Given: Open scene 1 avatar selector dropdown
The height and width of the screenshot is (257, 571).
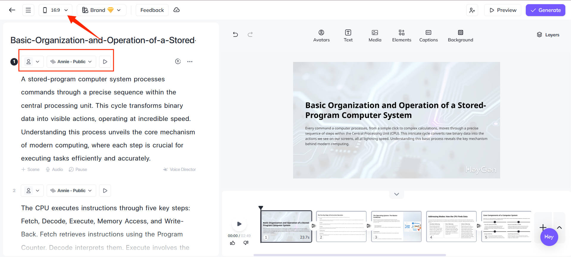Looking at the screenshot, I should [x=32, y=62].
